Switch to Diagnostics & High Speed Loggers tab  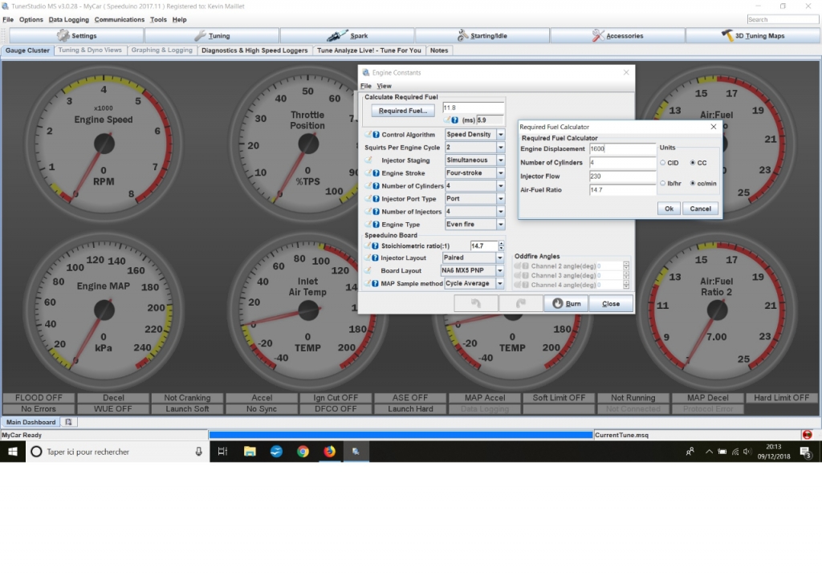click(x=254, y=51)
